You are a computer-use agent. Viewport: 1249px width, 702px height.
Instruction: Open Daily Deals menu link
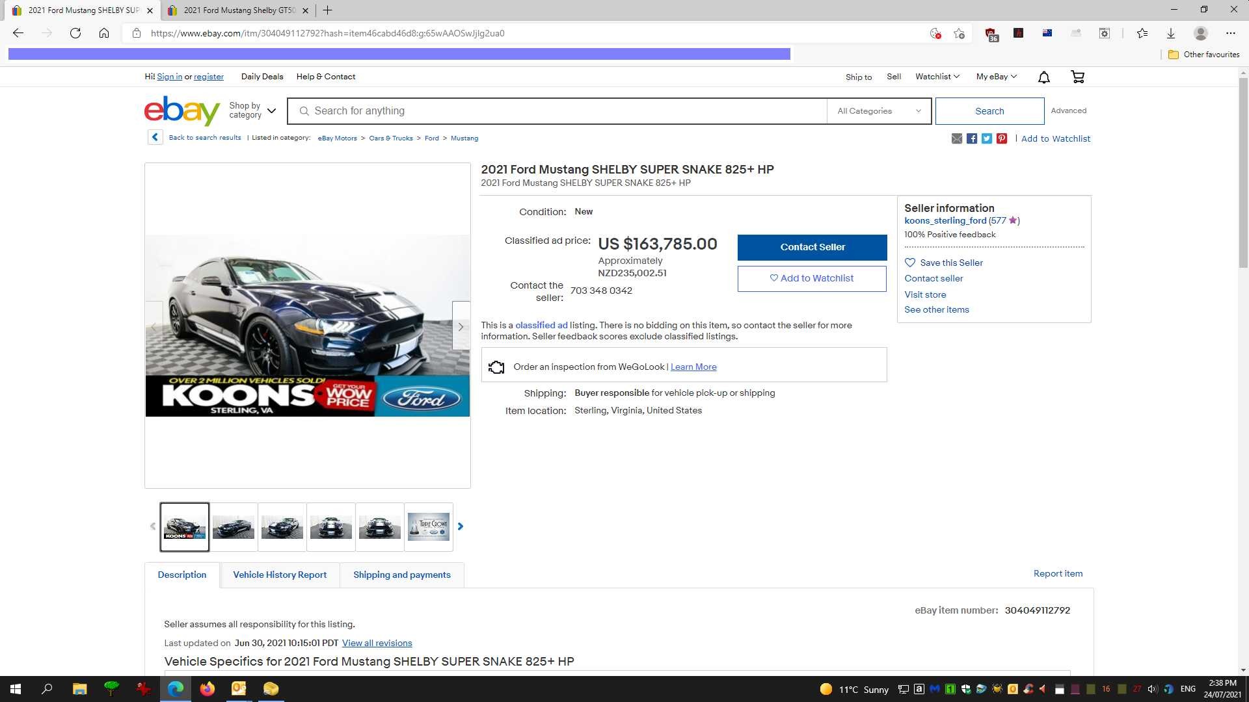point(262,77)
